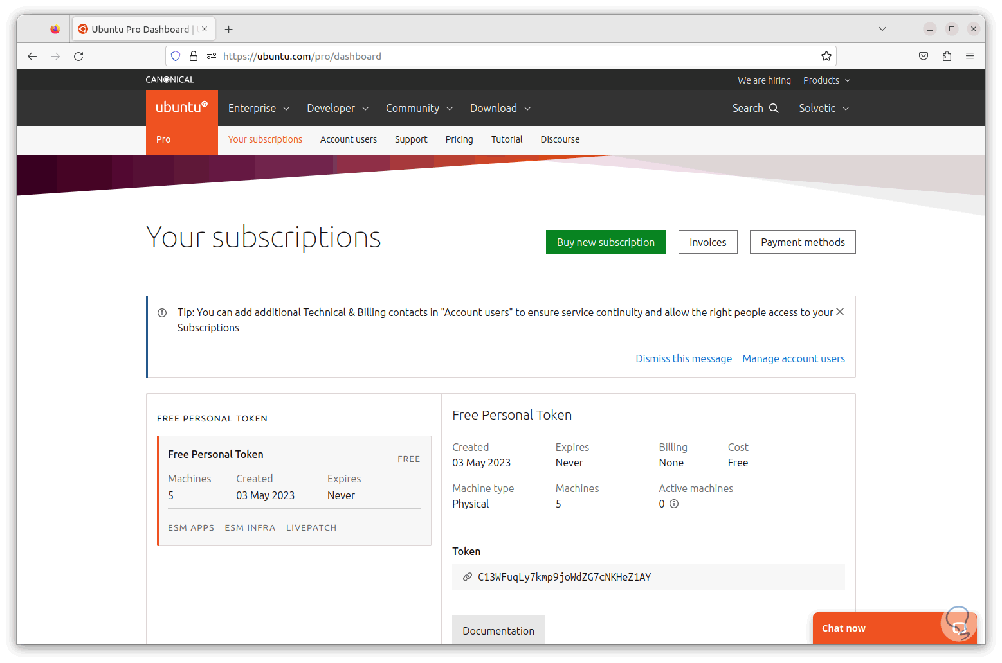1002x663 pixels.
Task: Click the Free Personal Token heading in details
Action: tap(512, 416)
